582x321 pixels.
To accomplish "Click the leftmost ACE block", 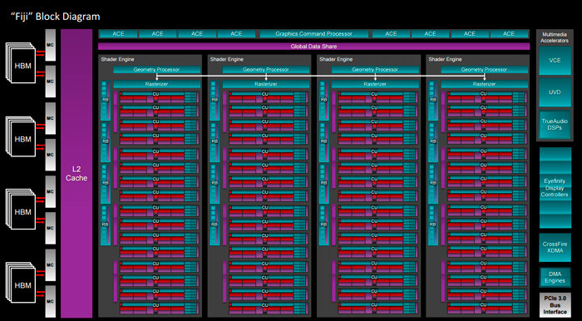I will pyautogui.click(x=118, y=34).
